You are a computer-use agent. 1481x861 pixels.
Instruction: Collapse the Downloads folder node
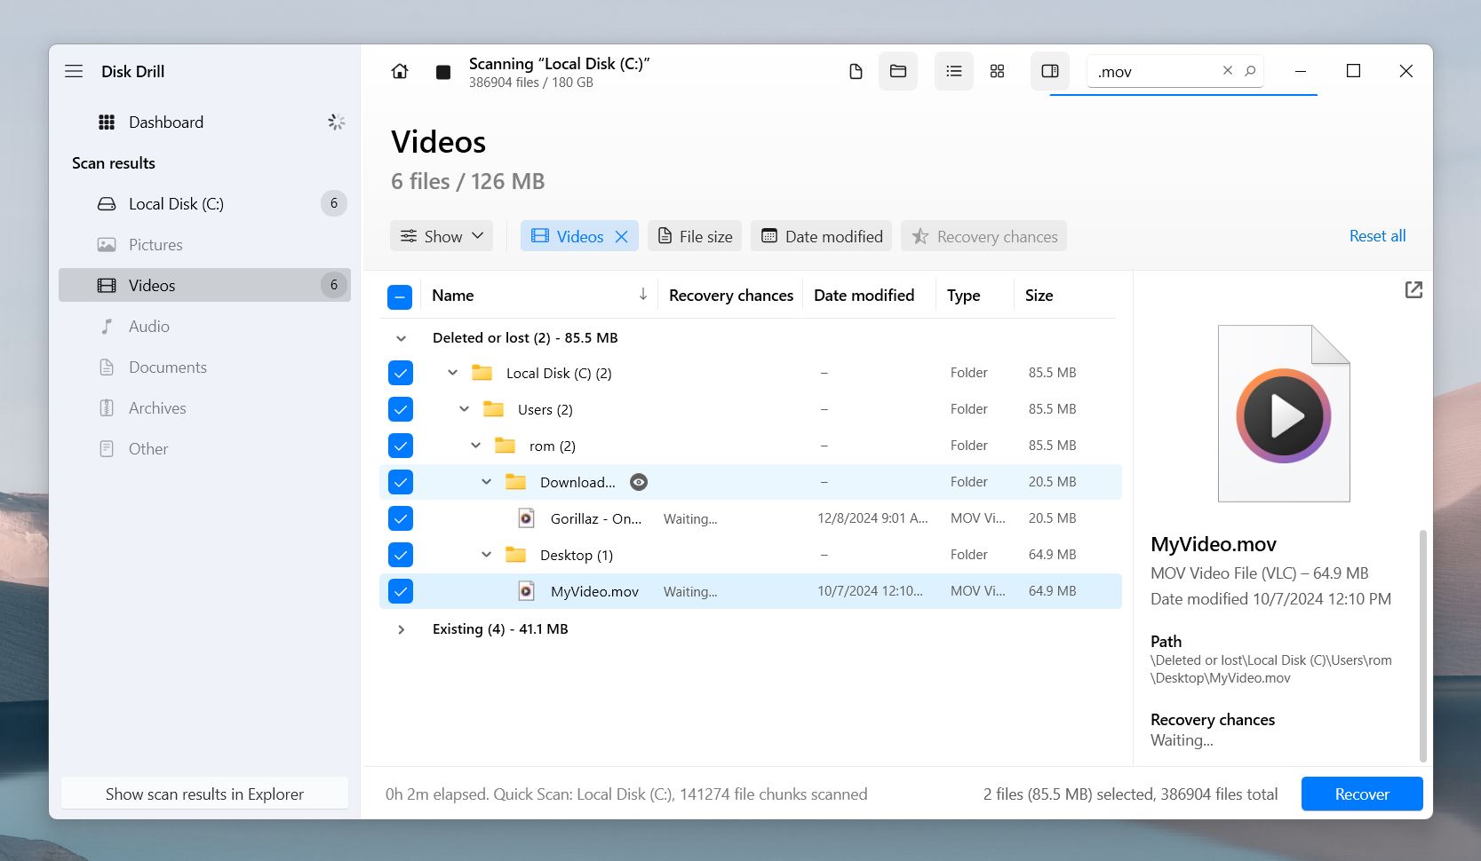486,482
